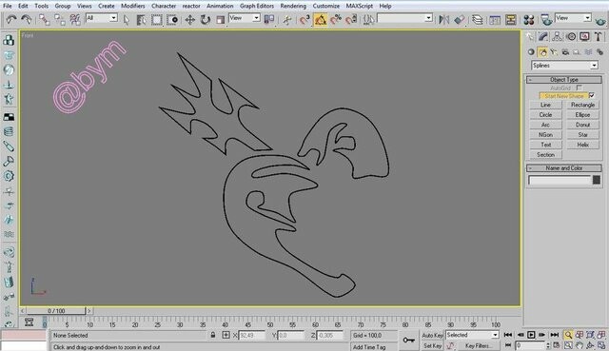Open the Render Scene dialog teapot icon
The height and width of the screenshot is (351, 609).
[546, 19]
